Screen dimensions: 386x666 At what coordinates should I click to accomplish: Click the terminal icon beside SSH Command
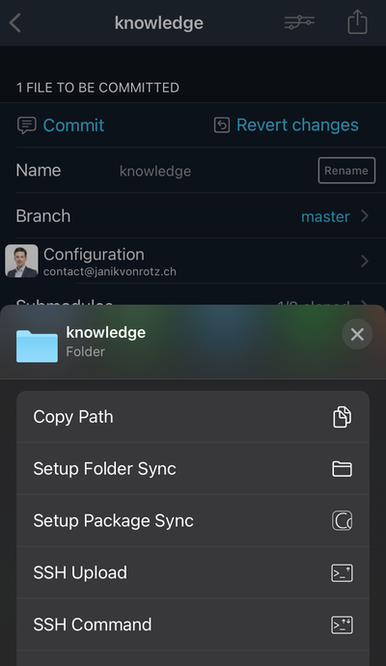342,624
